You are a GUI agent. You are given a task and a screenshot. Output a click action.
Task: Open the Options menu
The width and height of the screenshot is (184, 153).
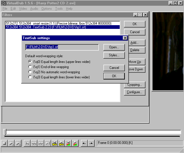pyautogui.click(x=47, y=9)
